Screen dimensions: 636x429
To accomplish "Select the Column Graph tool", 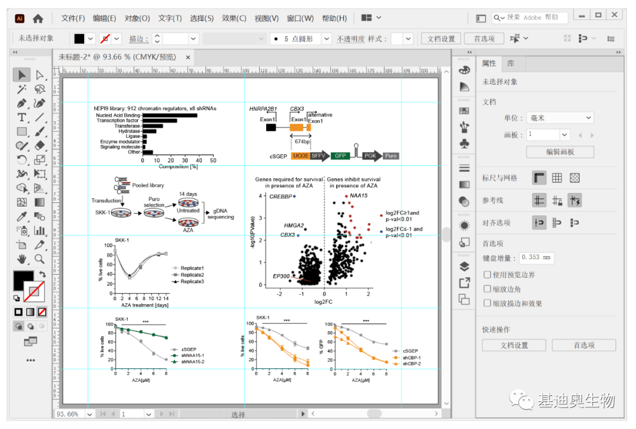I will coord(39,230).
